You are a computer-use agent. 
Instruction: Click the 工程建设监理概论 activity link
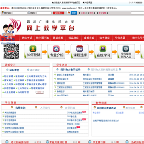pyautogui.click(x=65, y=87)
